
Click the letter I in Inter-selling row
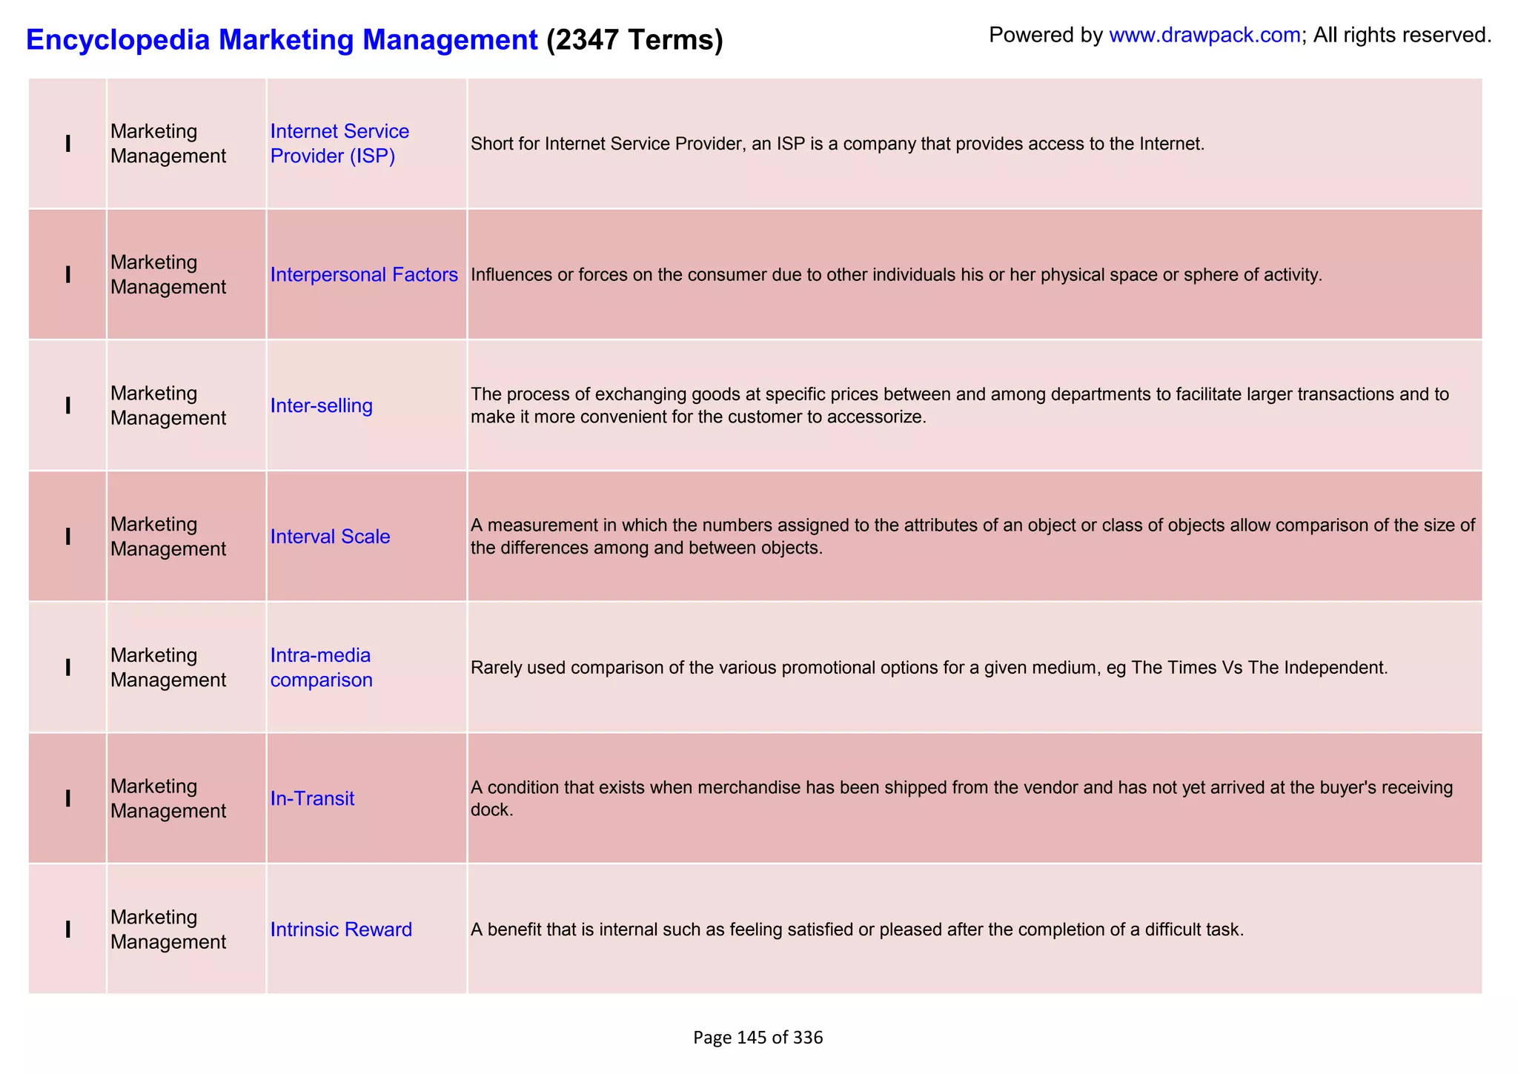tap(68, 405)
